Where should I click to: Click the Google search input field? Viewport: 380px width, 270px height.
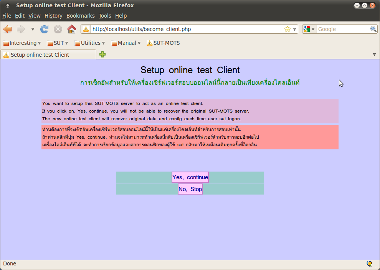coord(344,29)
